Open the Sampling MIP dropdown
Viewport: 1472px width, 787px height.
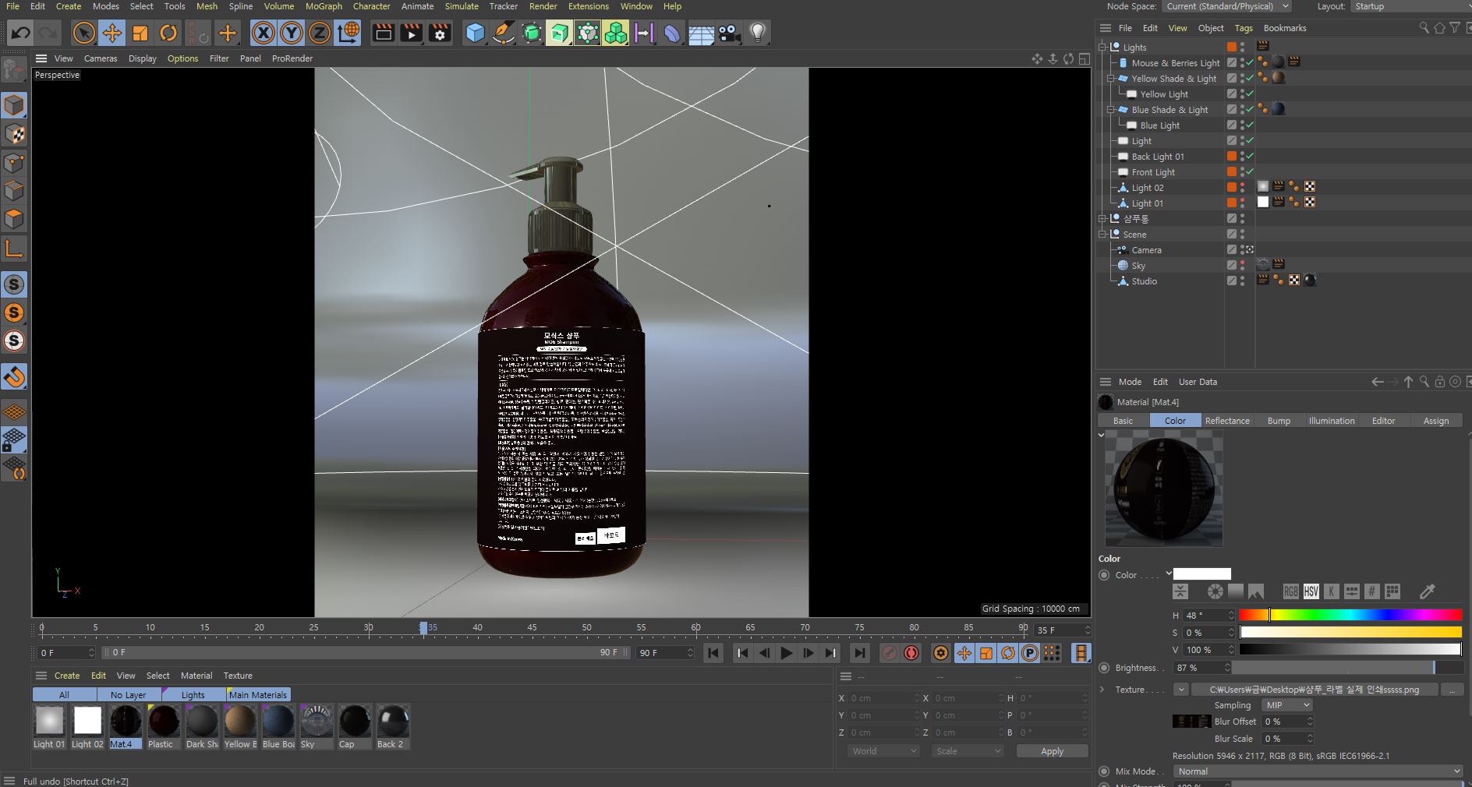pyautogui.click(x=1287, y=705)
